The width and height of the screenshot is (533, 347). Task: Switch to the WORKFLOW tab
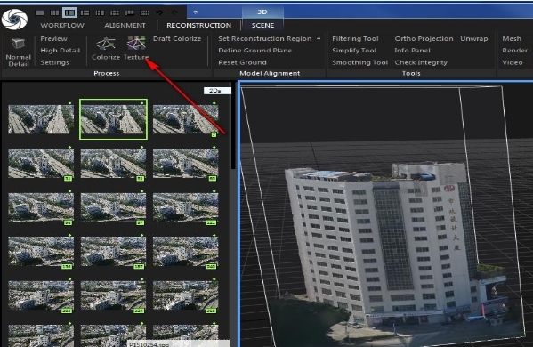(x=62, y=25)
